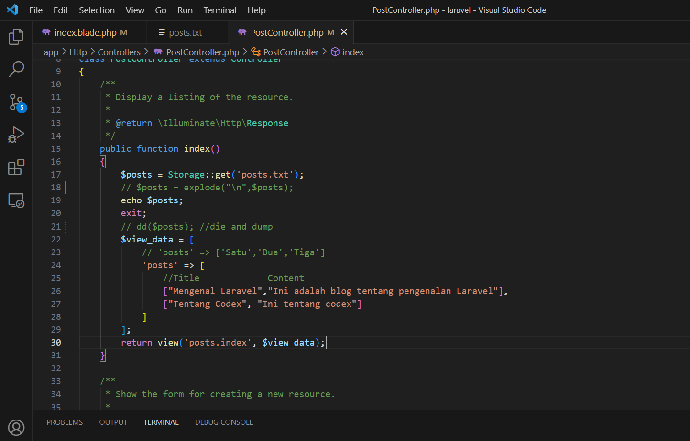Click the class symbol icon in breadcrumb
Image resolution: width=690 pixels, height=441 pixels.
coord(256,52)
